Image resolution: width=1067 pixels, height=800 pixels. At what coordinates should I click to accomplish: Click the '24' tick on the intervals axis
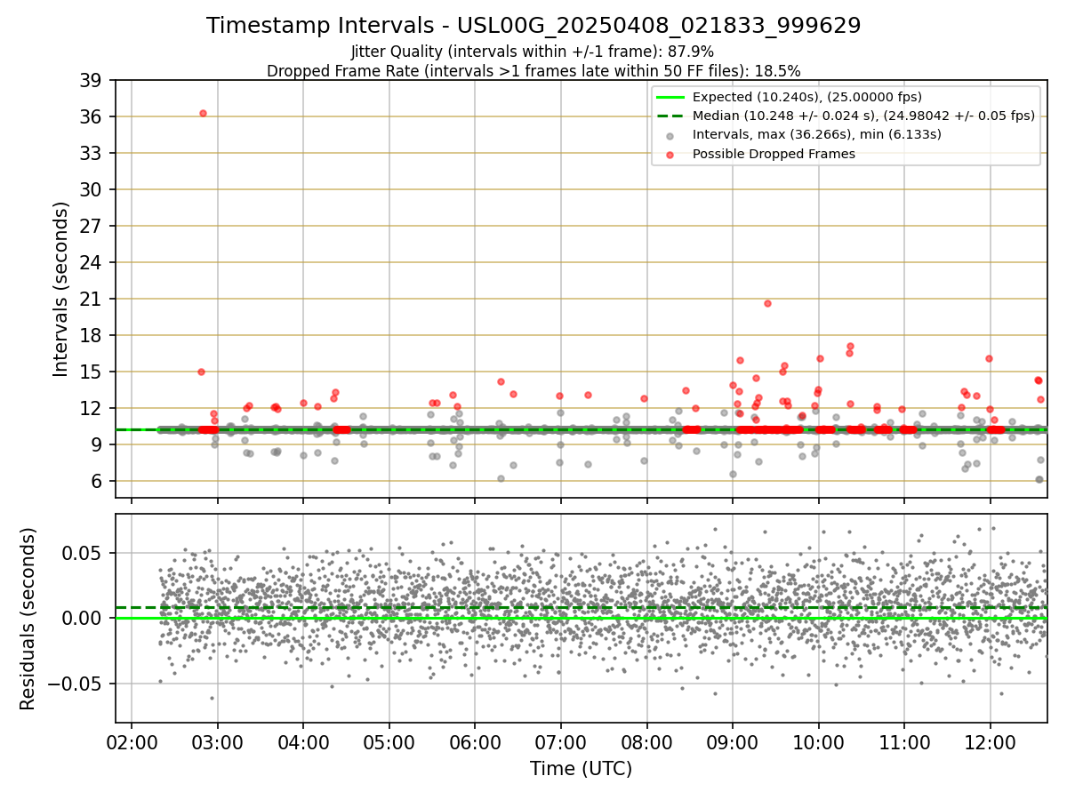pos(91,263)
